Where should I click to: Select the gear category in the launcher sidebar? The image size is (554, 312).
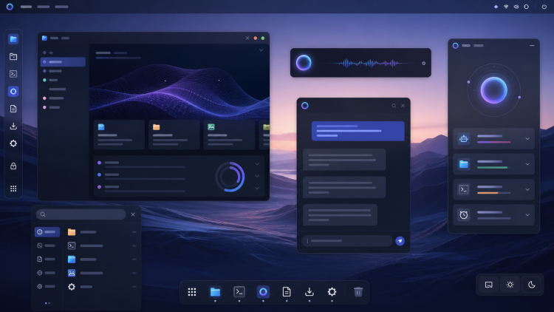click(x=47, y=287)
